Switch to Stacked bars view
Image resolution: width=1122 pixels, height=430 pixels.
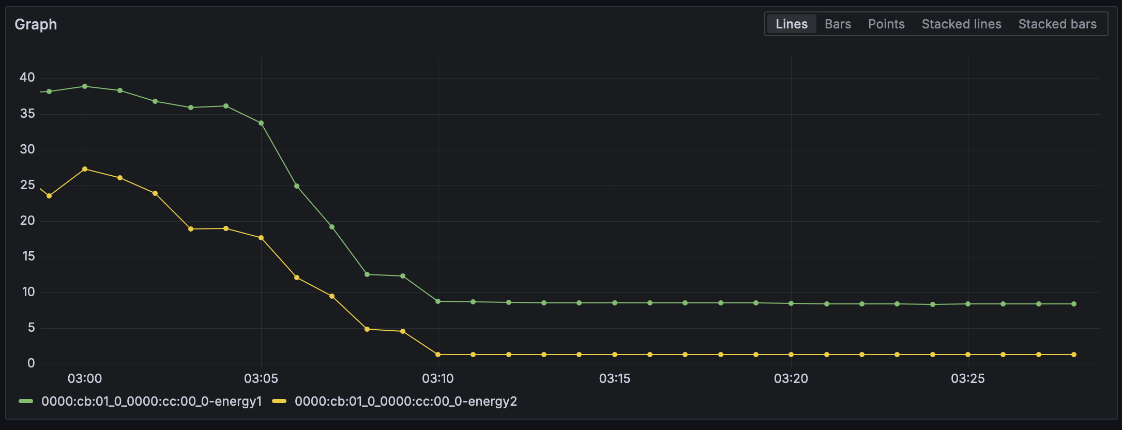click(x=1057, y=24)
